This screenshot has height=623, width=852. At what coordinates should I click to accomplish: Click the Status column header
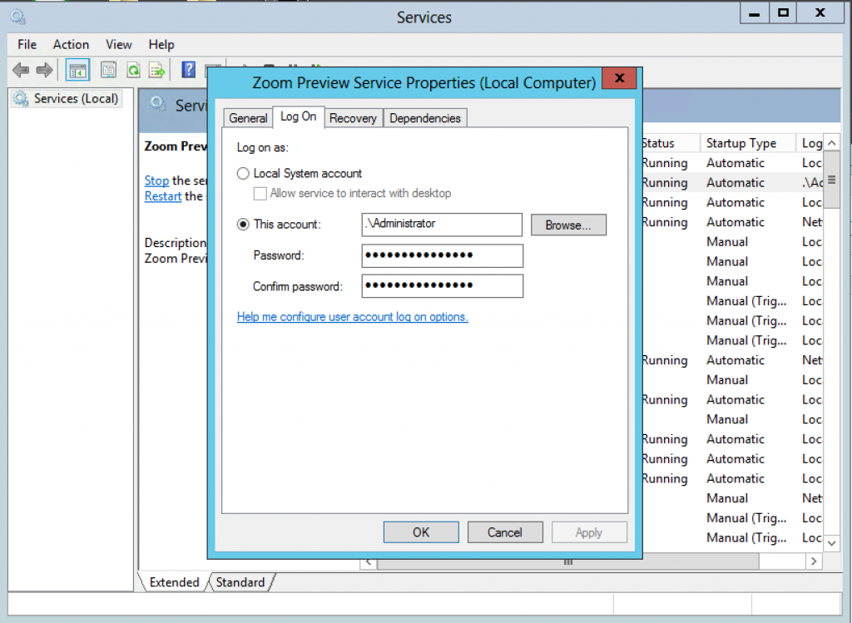point(670,143)
